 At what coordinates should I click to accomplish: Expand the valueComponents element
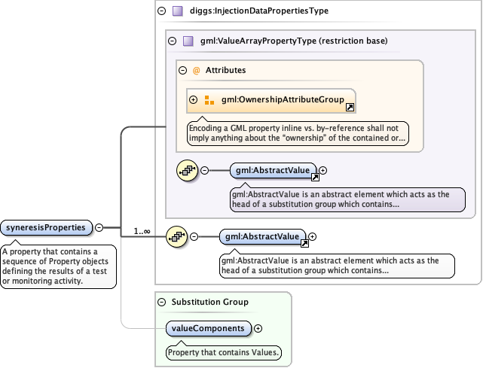pos(258,328)
